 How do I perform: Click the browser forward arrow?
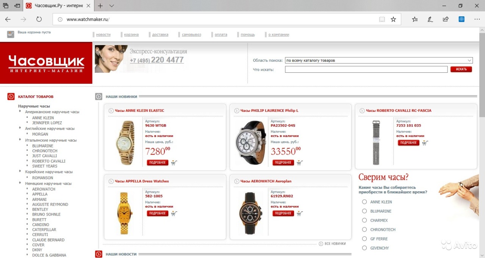[x=23, y=19]
